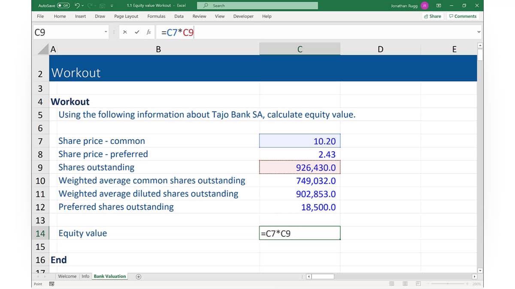Click horizontal scrollbar left arrow

[x=308, y=277]
